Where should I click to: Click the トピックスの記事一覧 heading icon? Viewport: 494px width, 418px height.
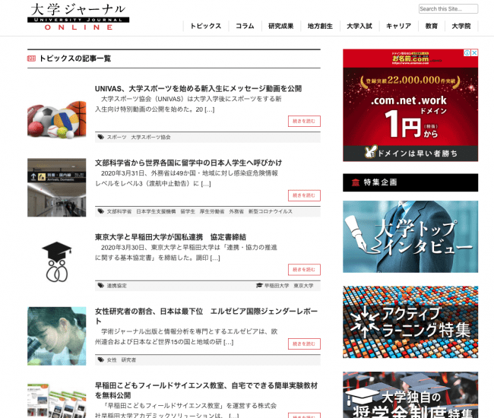coord(31,59)
